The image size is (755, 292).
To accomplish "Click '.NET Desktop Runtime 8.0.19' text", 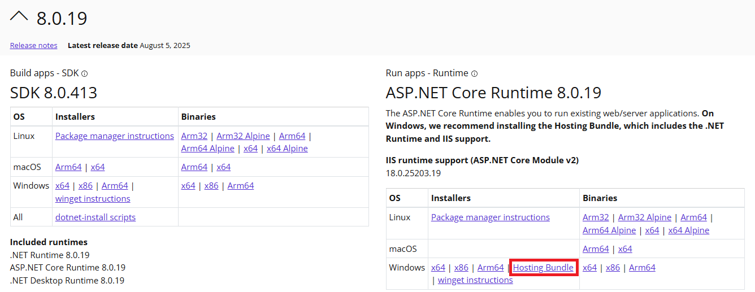I will click(x=67, y=281).
